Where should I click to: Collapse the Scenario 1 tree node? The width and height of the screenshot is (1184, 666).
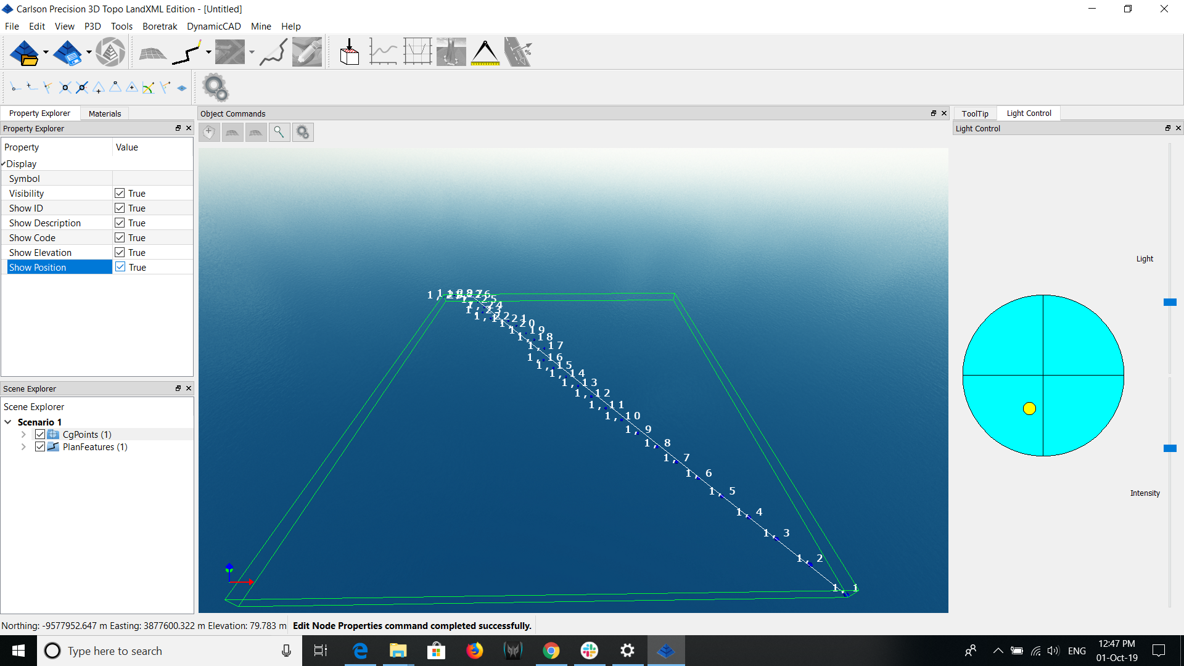[x=8, y=422]
